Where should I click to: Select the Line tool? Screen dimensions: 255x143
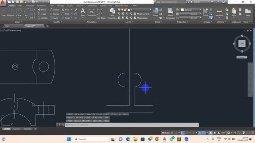click(x=4, y=12)
